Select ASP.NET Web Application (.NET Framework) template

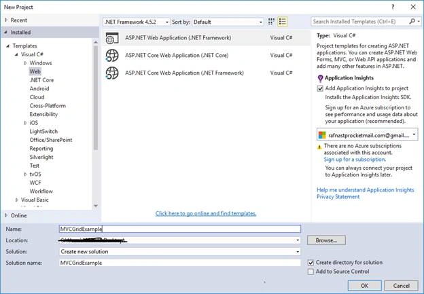tap(207, 38)
